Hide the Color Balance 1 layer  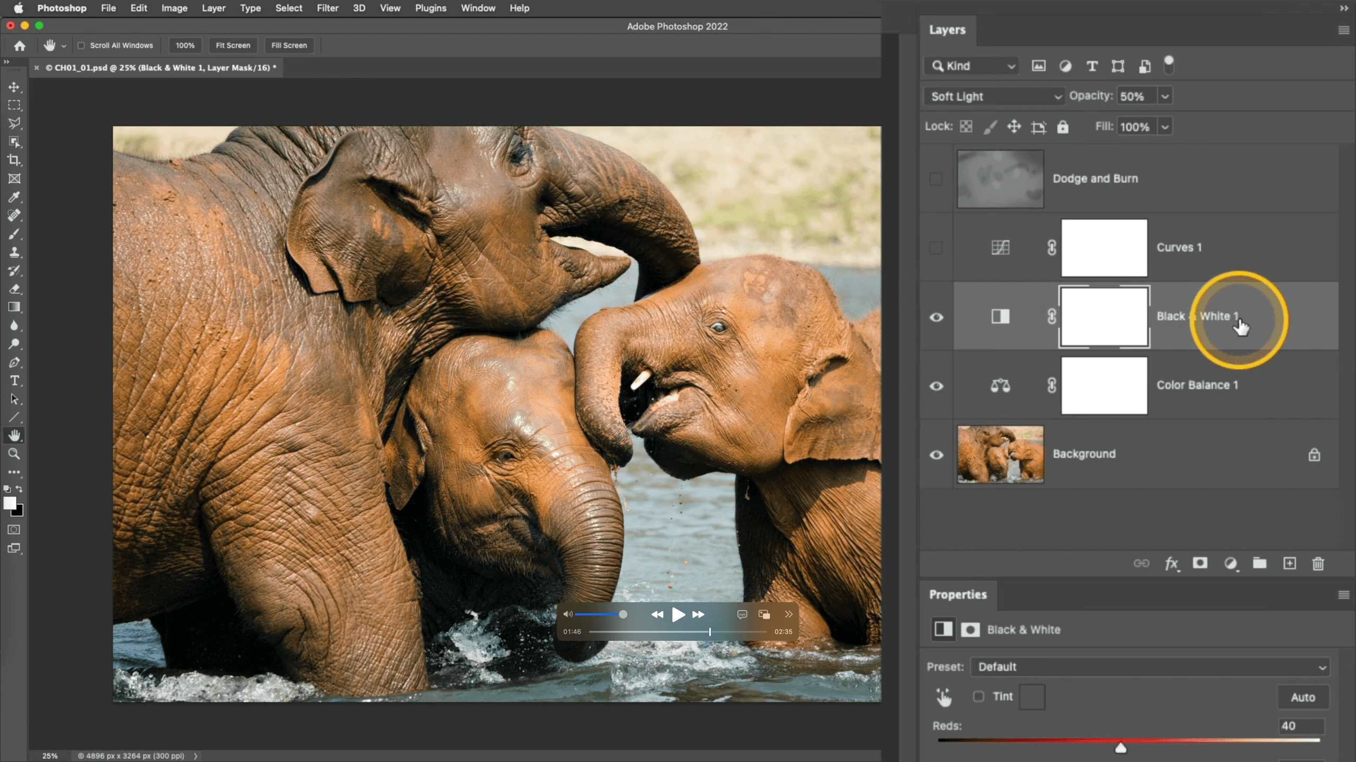tap(936, 386)
